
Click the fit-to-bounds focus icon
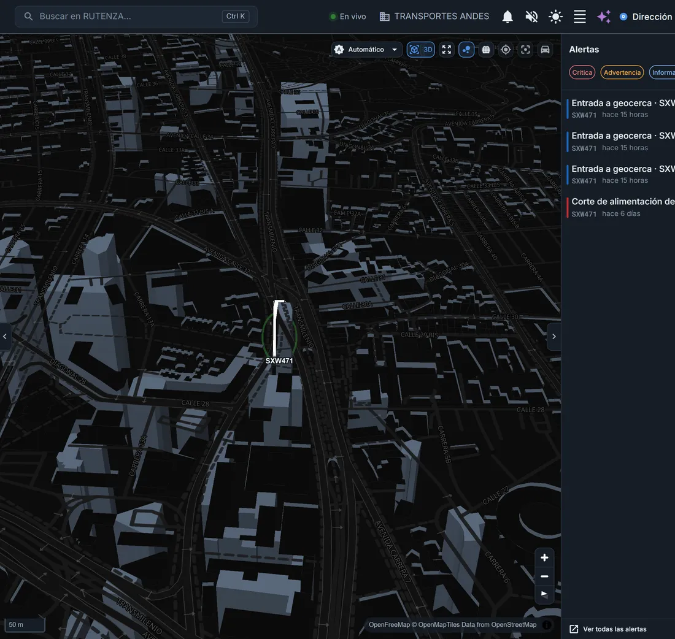pos(526,50)
